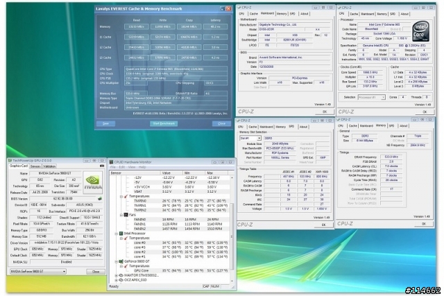The image size is (444, 296).
Task: Click Start Benchmark in EVEREST window
Action: (x=164, y=123)
